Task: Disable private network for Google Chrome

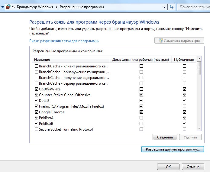Action: coord(141,112)
